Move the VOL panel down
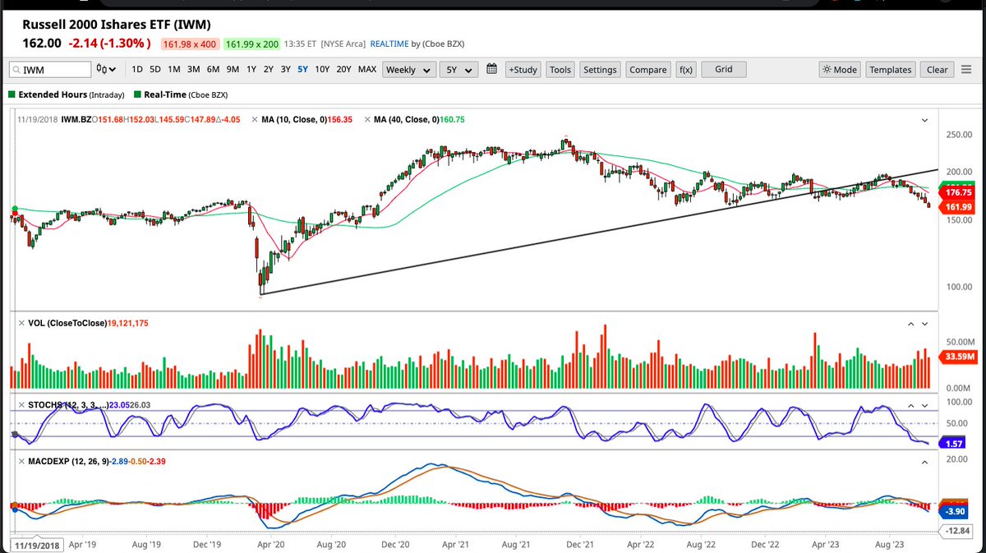Image resolution: width=986 pixels, height=553 pixels. 925,324
